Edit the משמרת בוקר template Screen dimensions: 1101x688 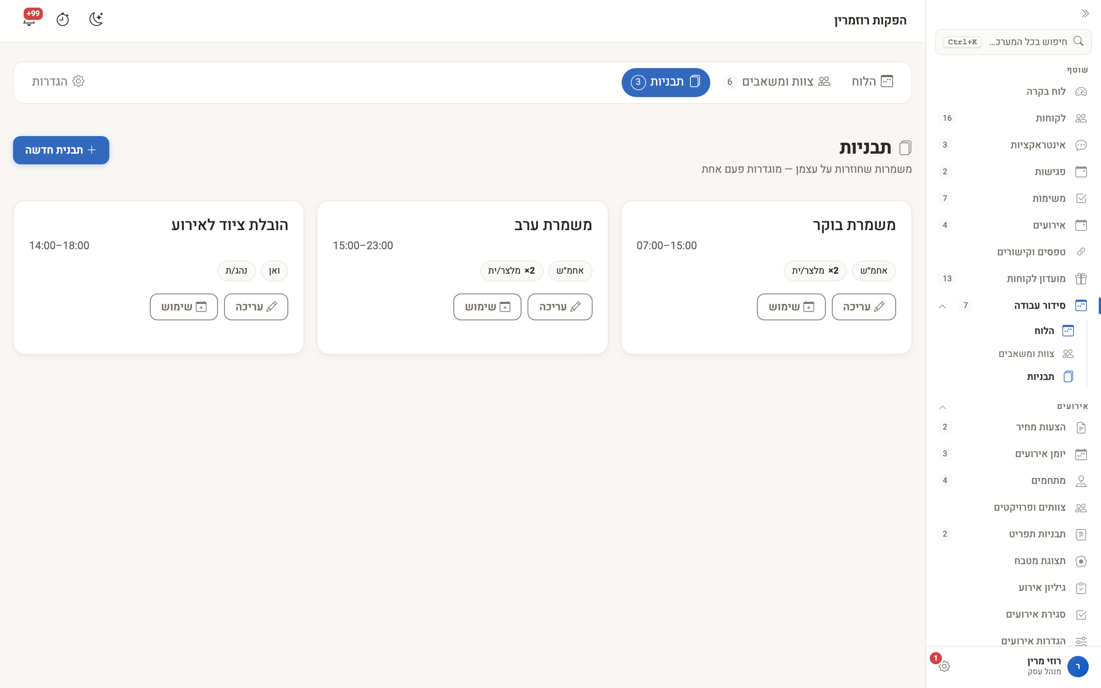coord(864,307)
